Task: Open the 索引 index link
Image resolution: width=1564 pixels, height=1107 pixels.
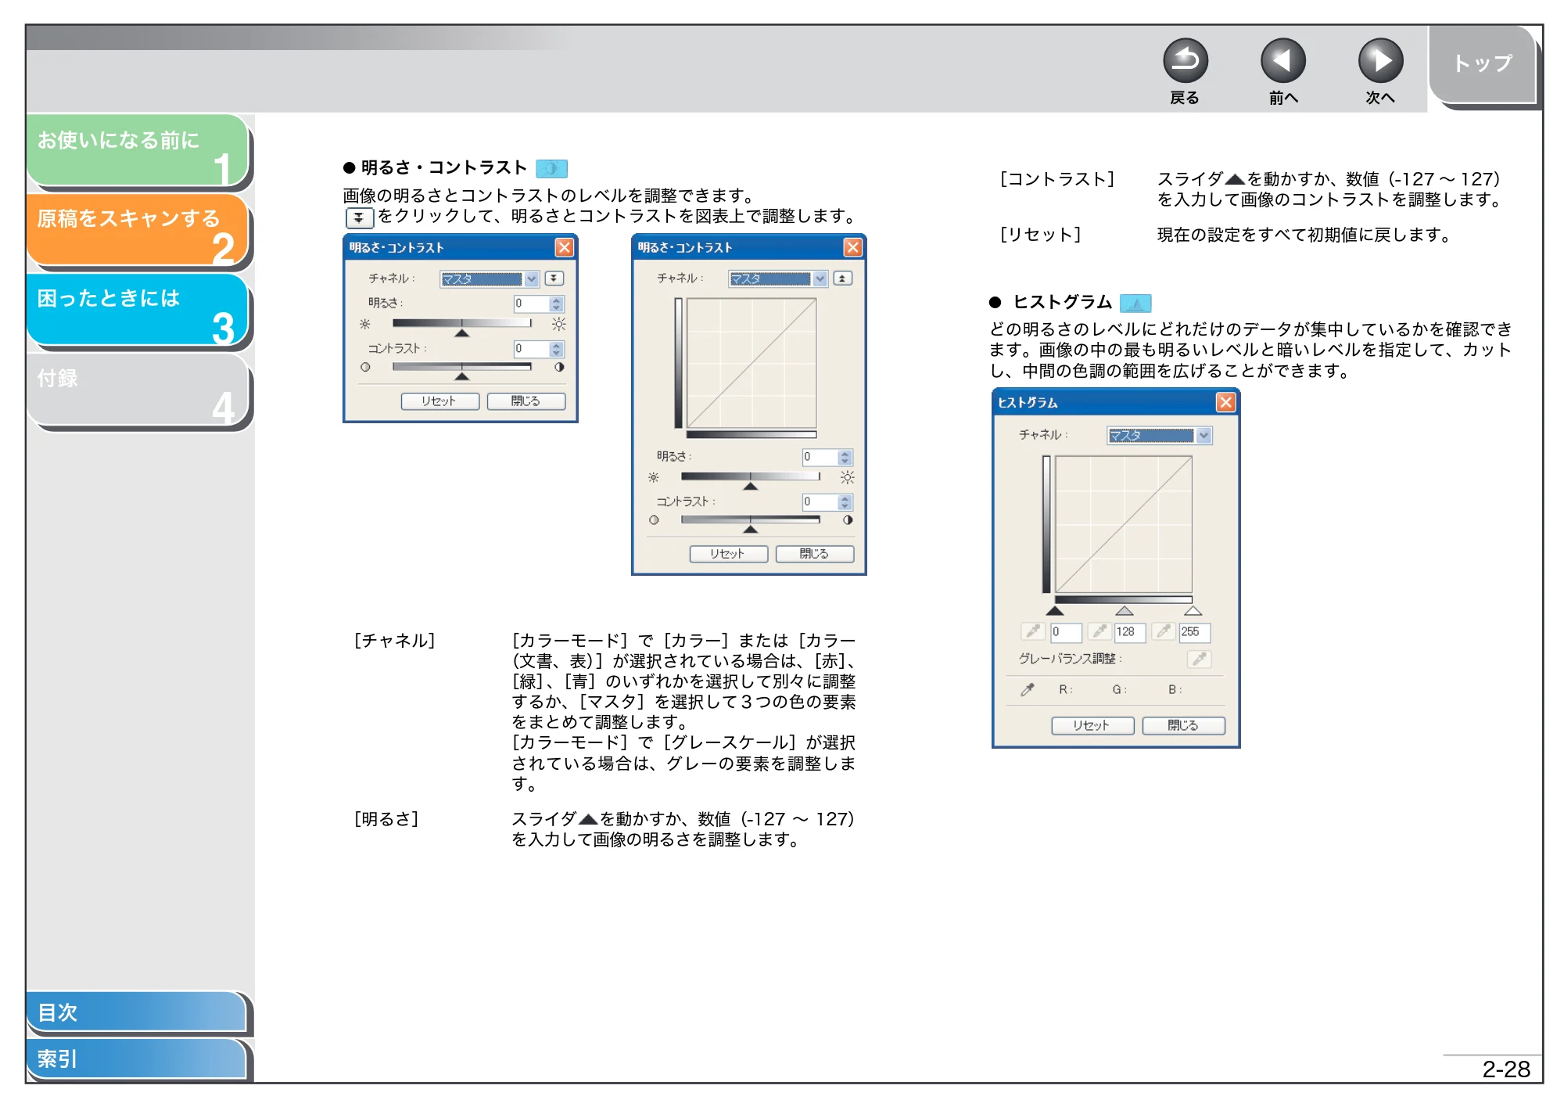Action: click(x=137, y=1058)
